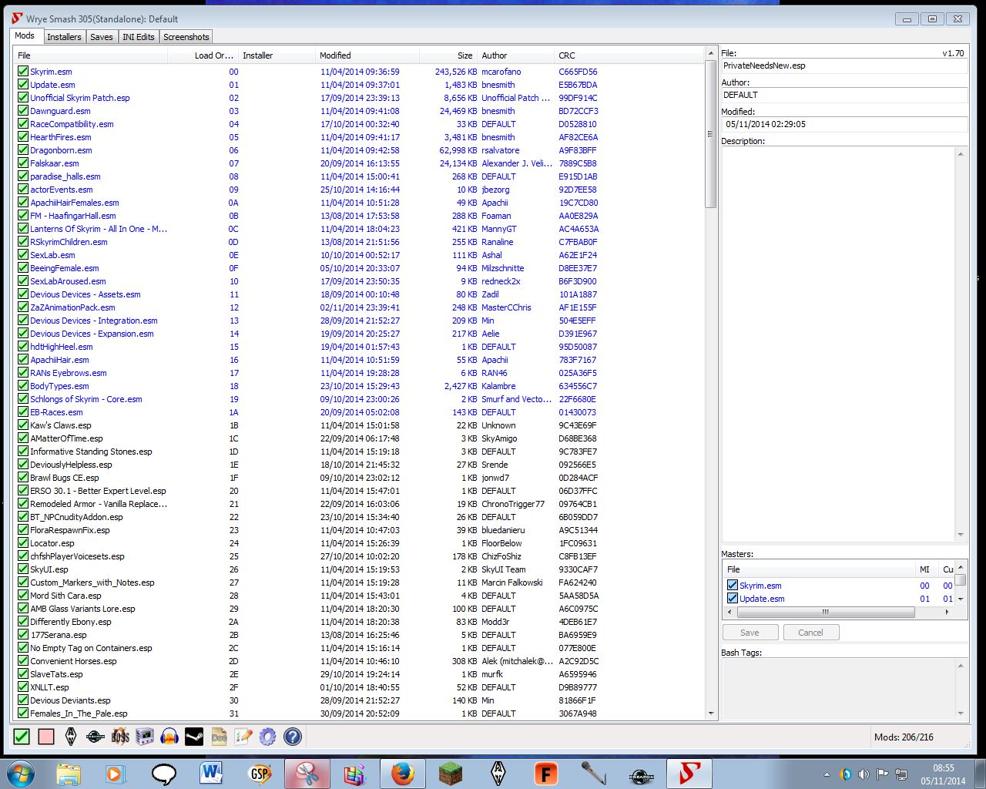
Task: Launch BOSS load order sorter
Action: 120,737
